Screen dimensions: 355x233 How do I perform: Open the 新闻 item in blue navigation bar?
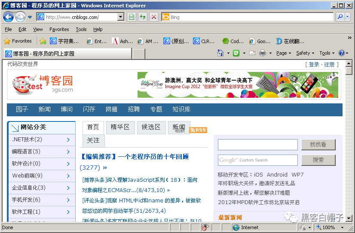click(x=44, y=109)
